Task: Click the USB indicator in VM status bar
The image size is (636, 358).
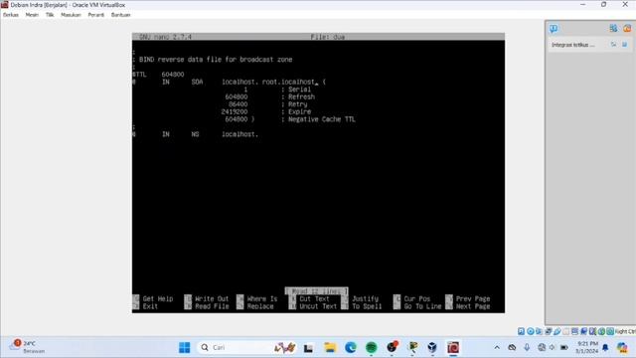Action: coord(557,331)
